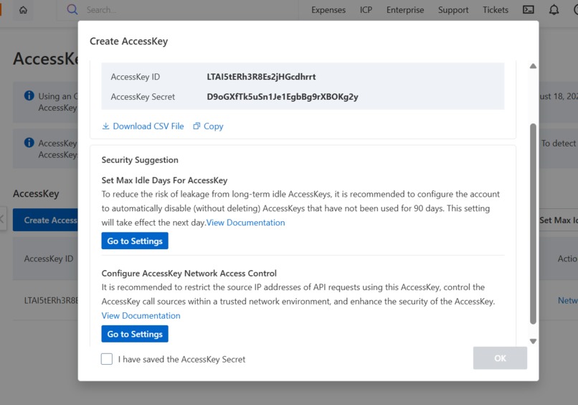Open the ICP menu
This screenshot has height=405, width=578.
[x=366, y=10]
